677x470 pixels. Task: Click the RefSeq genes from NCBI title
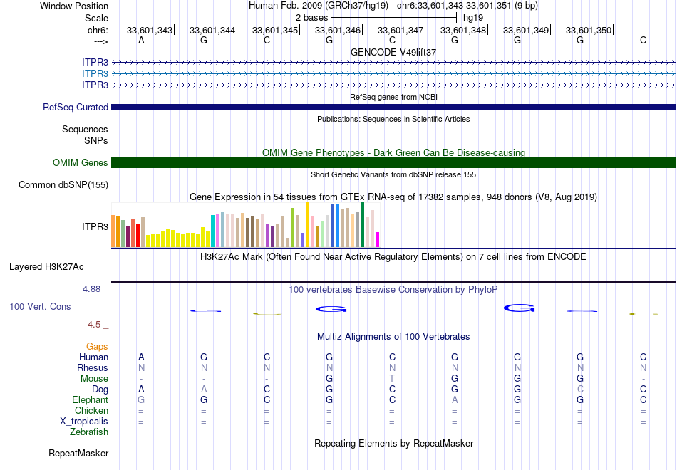click(393, 97)
